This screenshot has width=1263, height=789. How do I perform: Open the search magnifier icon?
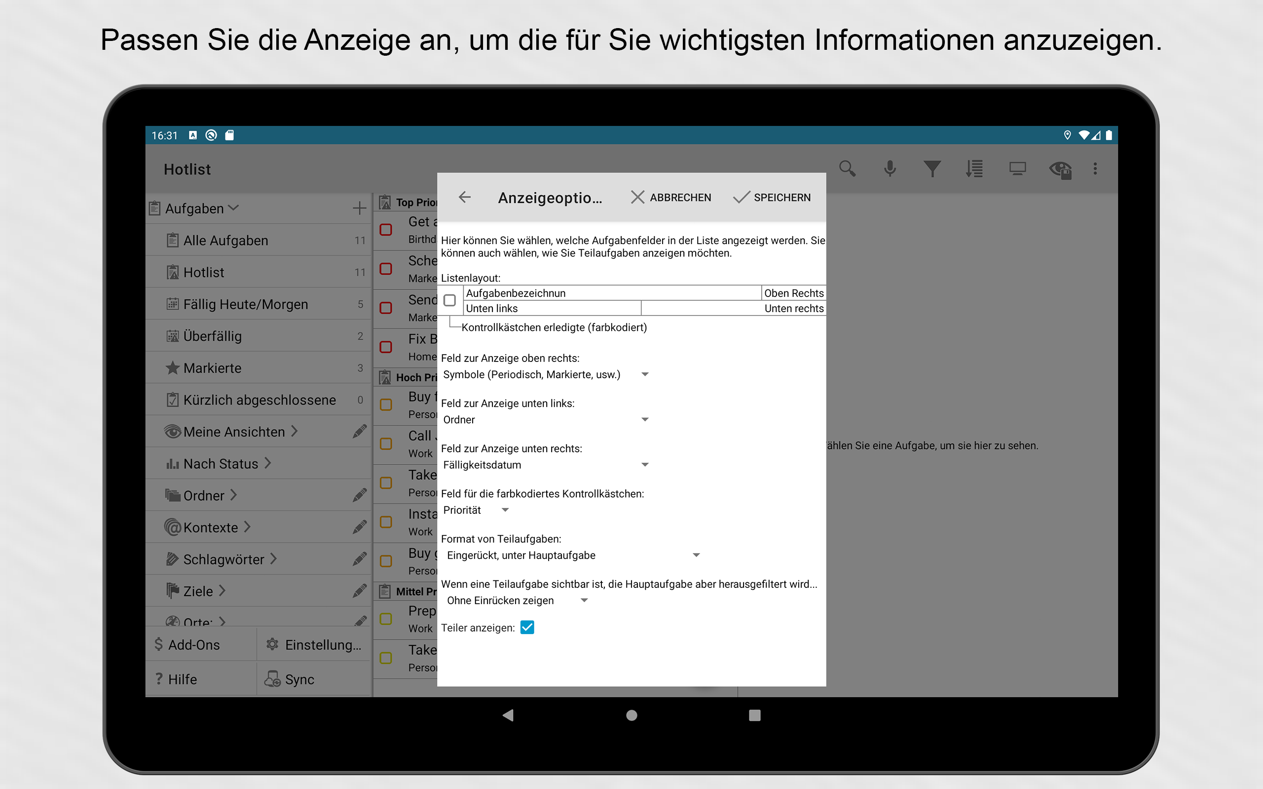tap(847, 169)
